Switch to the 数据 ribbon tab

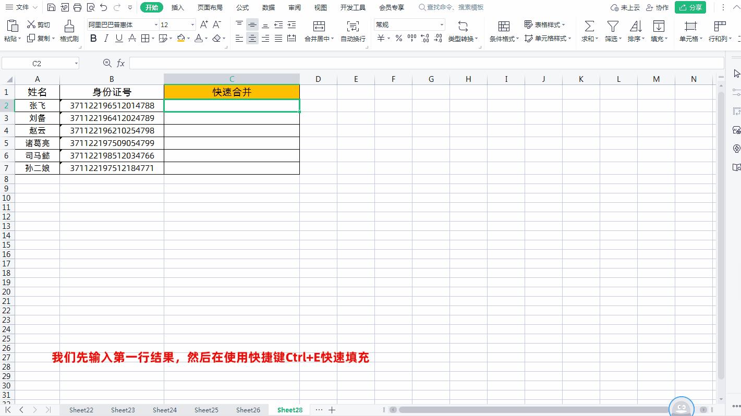[268, 7]
